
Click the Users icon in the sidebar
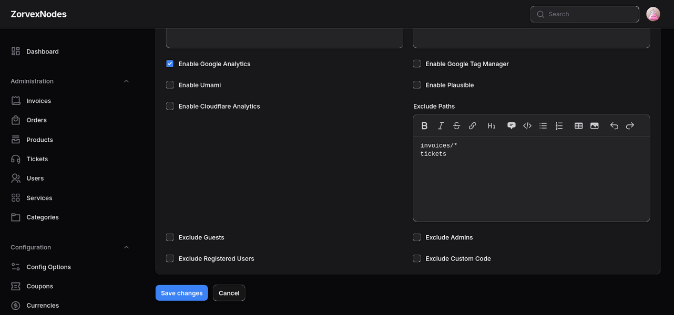[16, 178]
